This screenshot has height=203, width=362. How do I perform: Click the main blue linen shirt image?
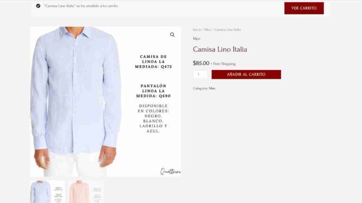(76, 101)
